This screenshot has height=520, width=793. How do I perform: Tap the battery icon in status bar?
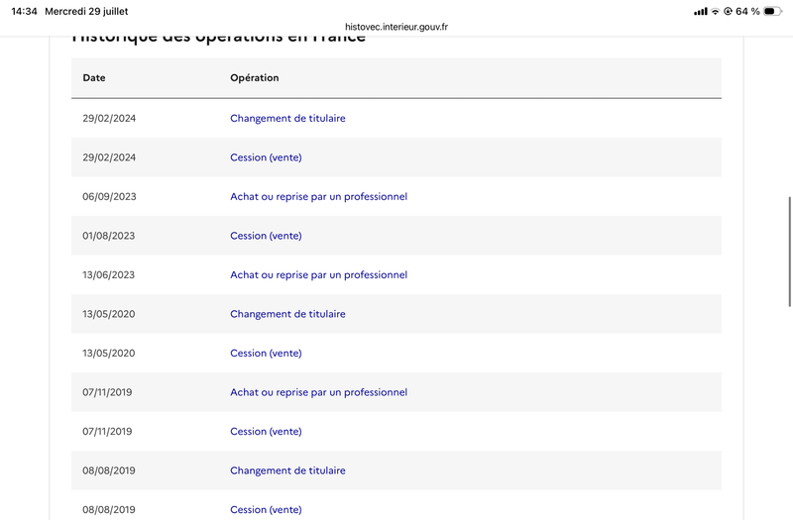[772, 11]
